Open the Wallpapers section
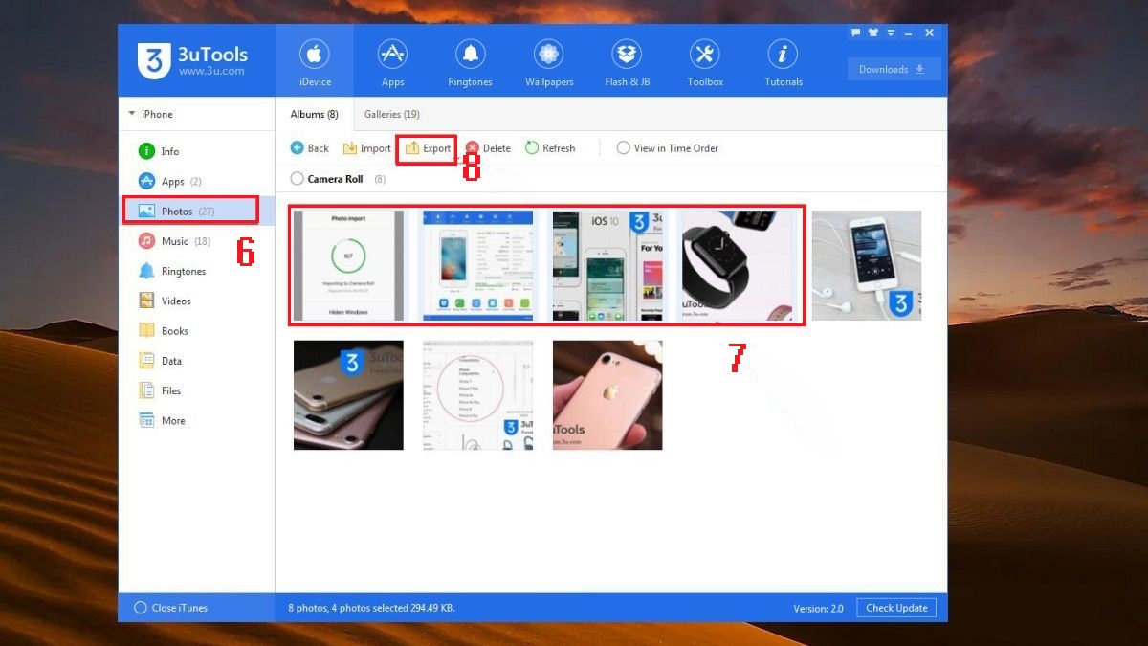 (549, 62)
